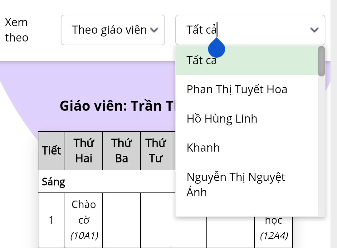
Task: Click the "Thứ Hai" column header
Action: 84,151
